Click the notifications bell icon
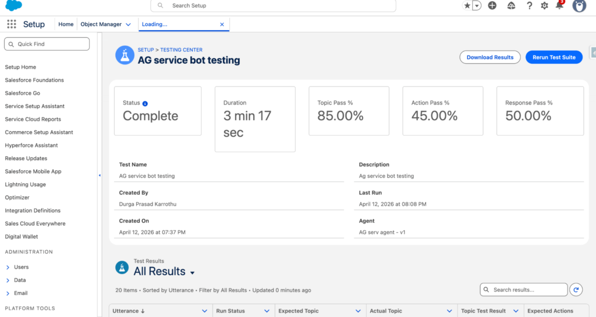This screenshot has width=596, height=317. point(559,6)
